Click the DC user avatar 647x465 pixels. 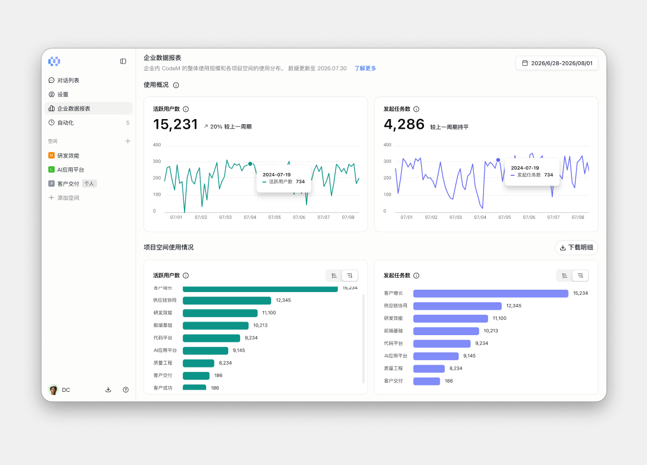[x=53, y=390]
